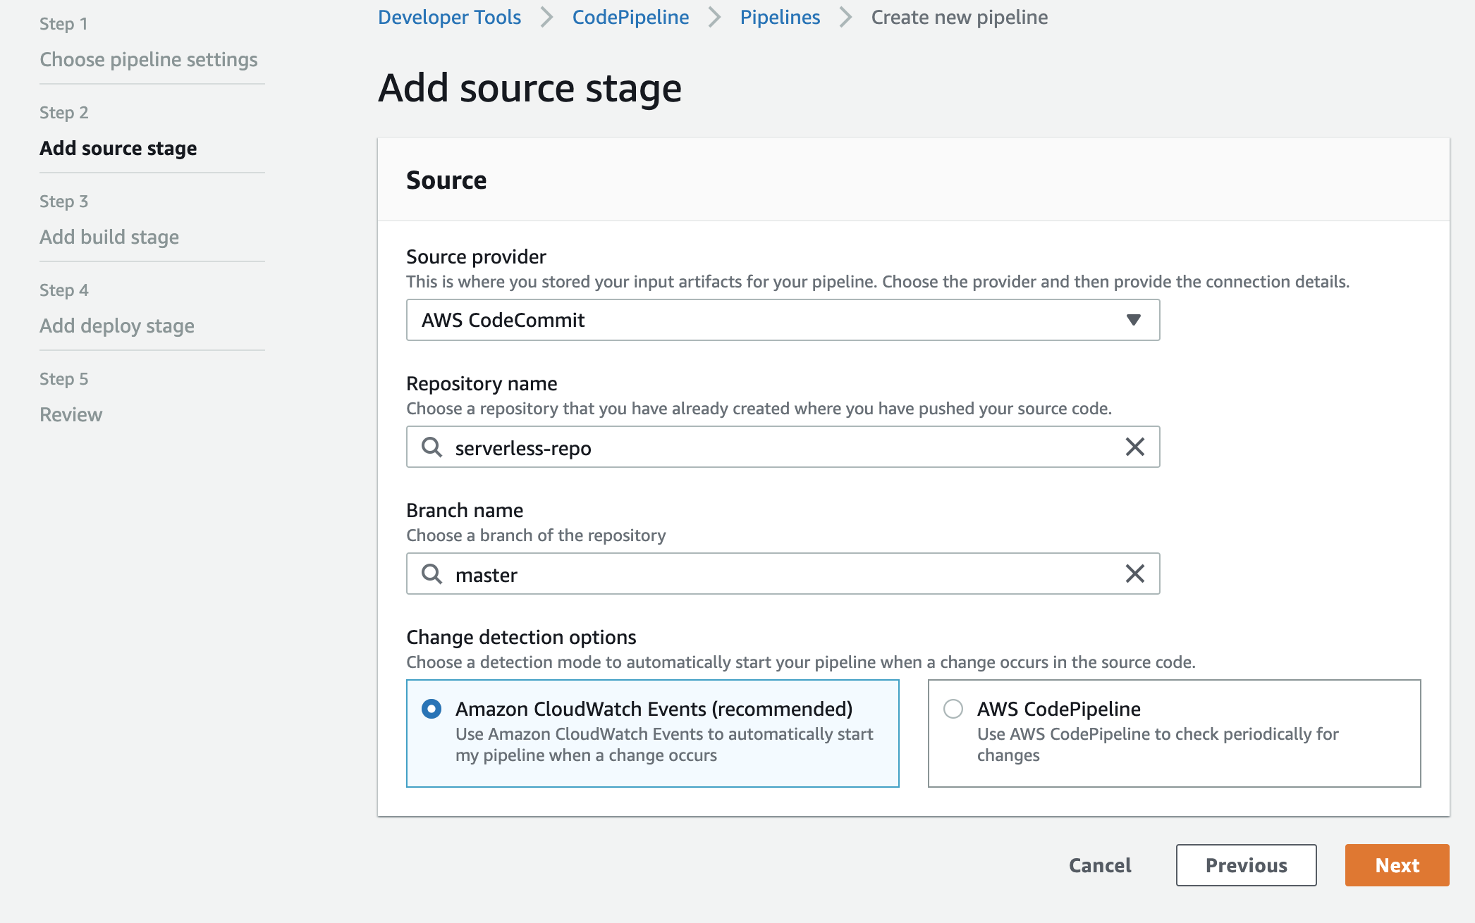Clear the master branch name field
The height and width of the screenshot is (923, 1475).
click(1134, 574)
